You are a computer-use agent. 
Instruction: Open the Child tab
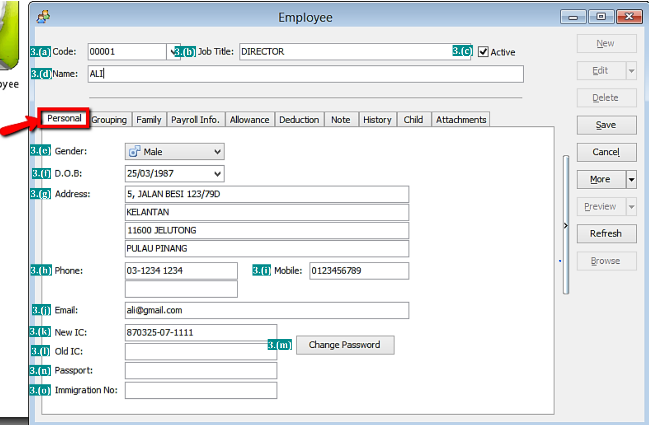point(413,120)
